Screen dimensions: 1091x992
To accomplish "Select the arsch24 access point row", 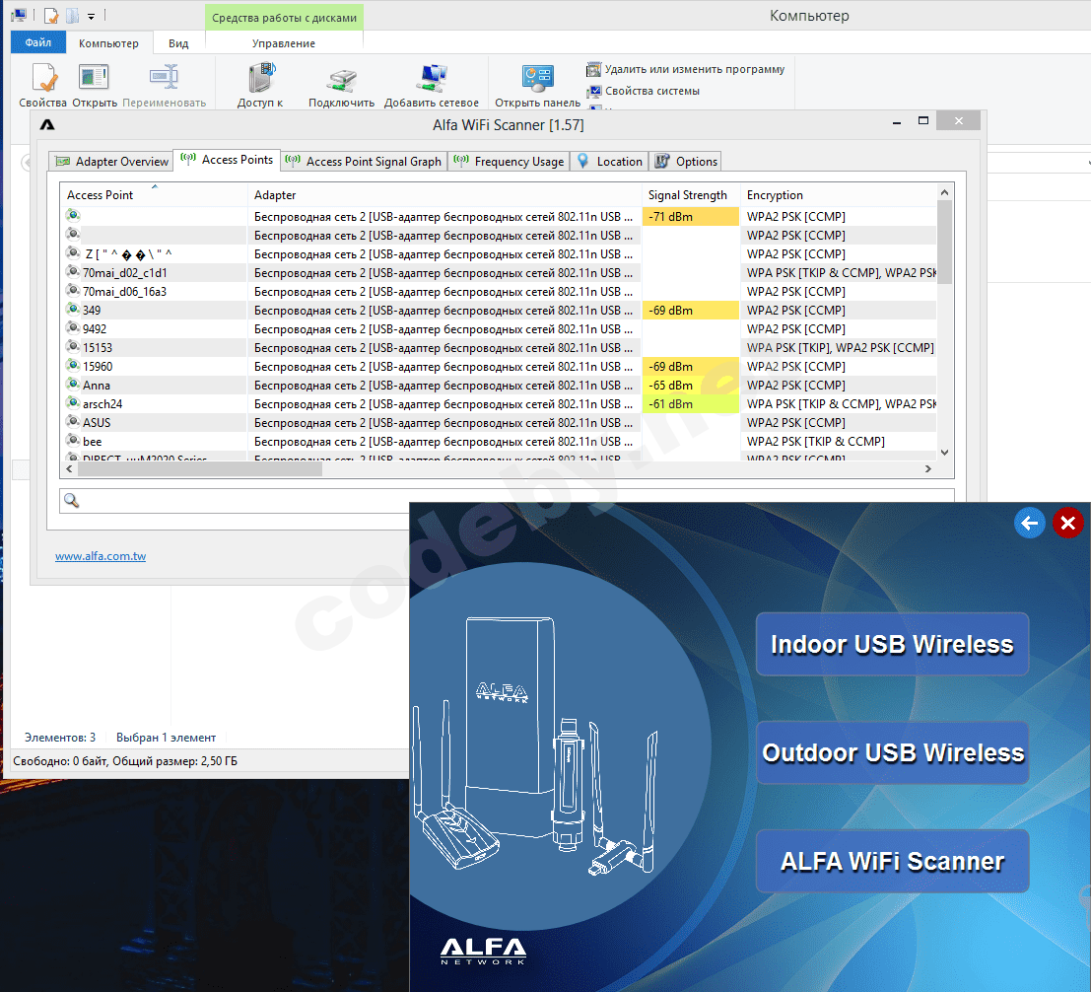I will click(x=102, y=404).
